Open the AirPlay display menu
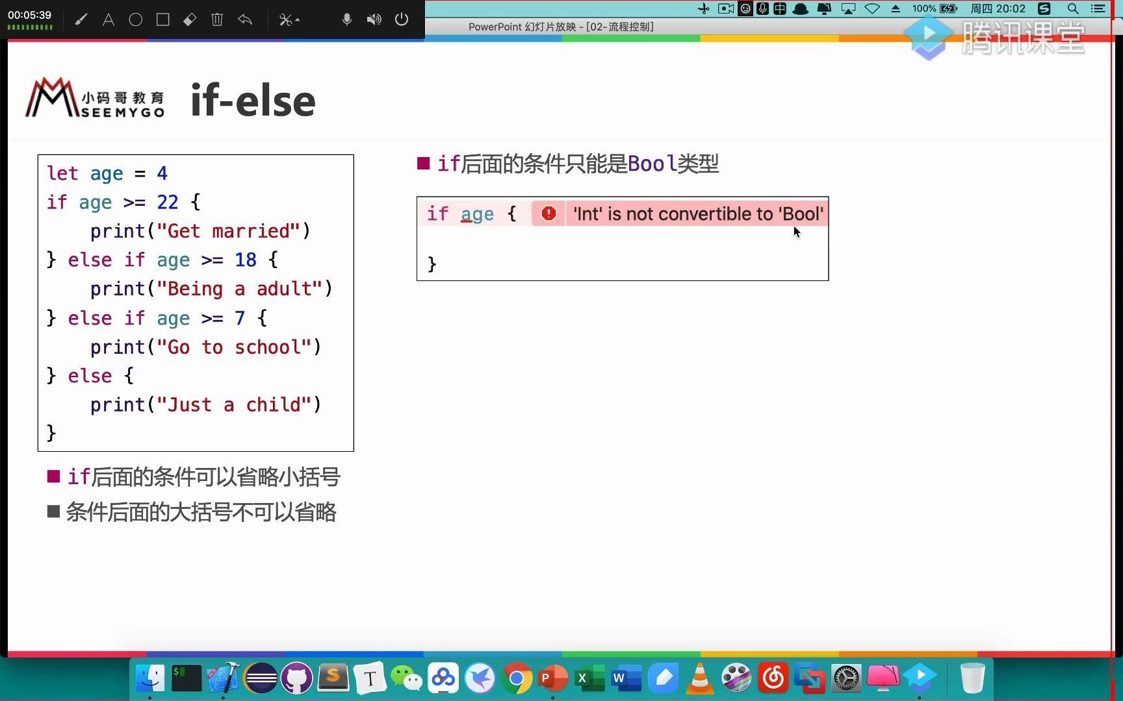The height and width of the screenshot is (701, 1123). pos(848,8)
